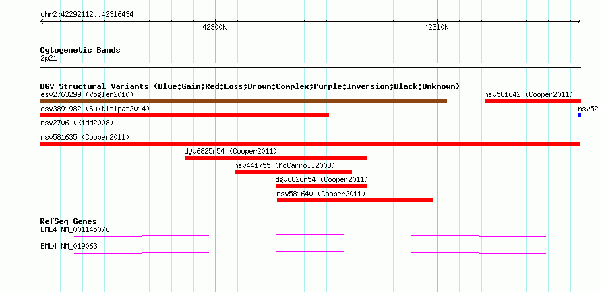
Task: Select the red dgv6826n54 variant bar
Action: [322, 186]
